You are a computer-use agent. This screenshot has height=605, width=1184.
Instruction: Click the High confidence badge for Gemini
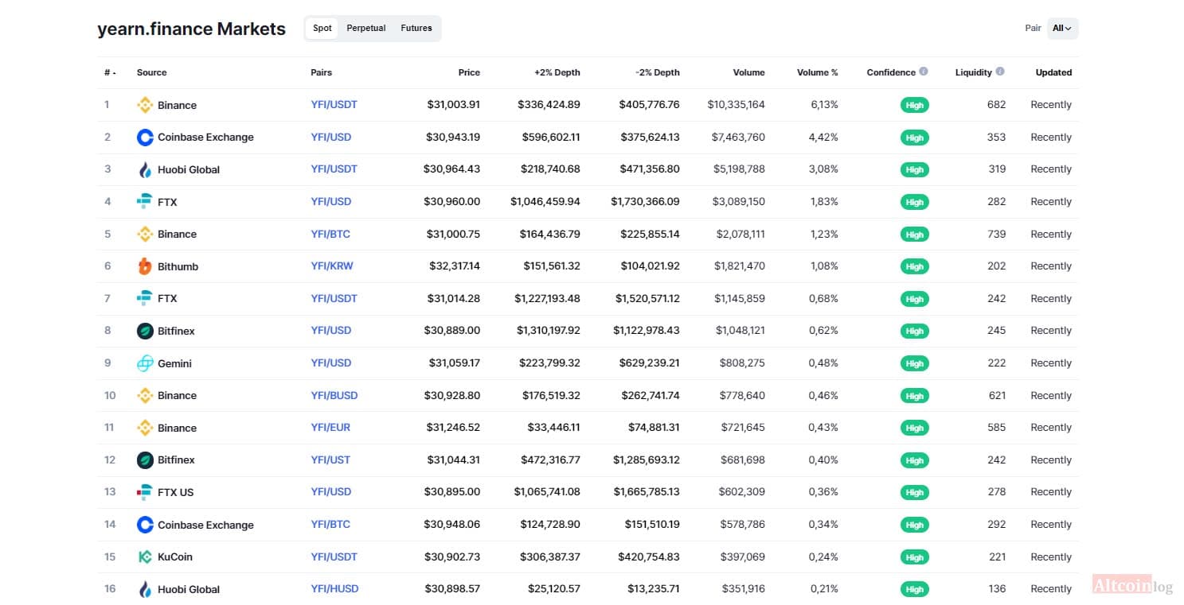pos(915,363)
